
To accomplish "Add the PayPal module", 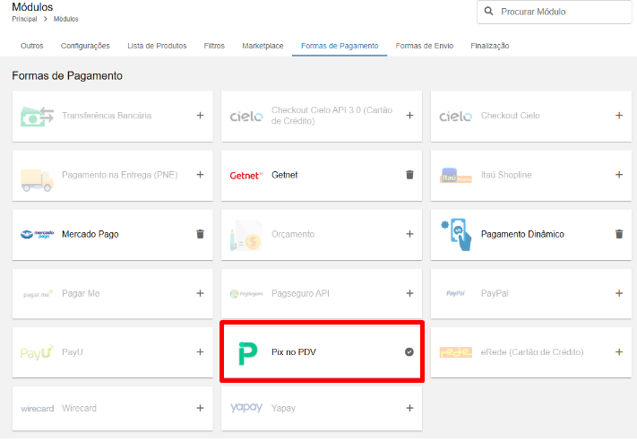I will pos(619,293).
